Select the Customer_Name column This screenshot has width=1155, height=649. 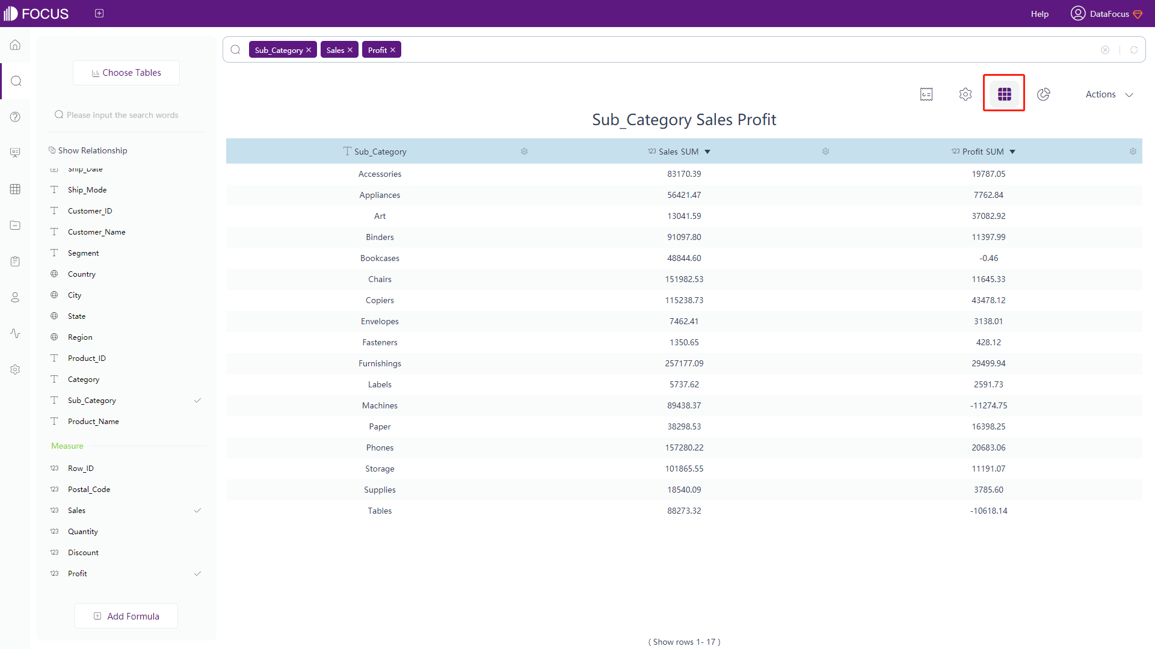pos(97,232)
